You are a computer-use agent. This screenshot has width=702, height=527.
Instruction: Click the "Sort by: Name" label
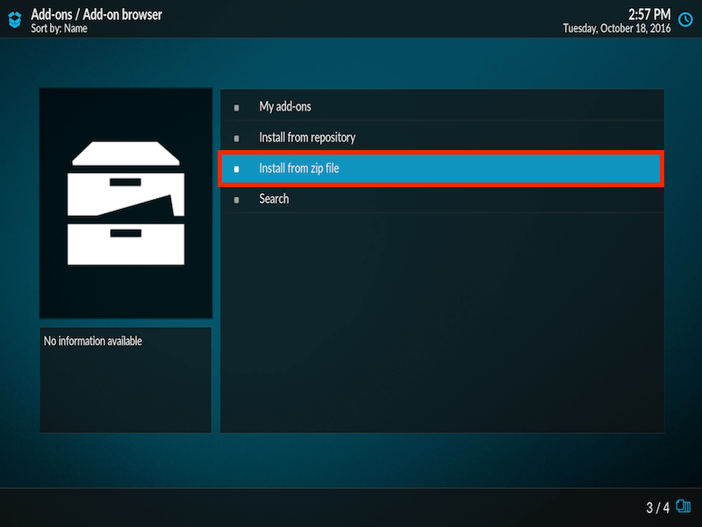[x=59, y=28]
